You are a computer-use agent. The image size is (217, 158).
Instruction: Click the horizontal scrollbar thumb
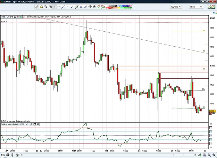click(x=184, y=155)
